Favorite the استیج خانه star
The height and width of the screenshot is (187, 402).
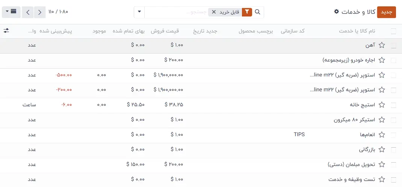(x=382, y=105)
